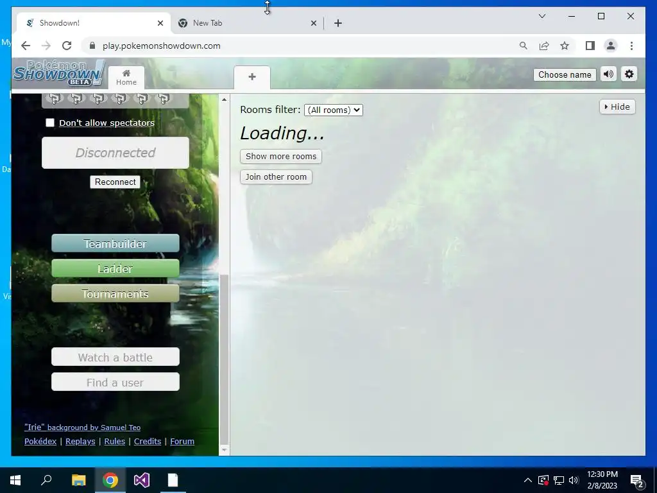Open the plus tab to join a room
The image size is (657, 493).
(252, 78)
